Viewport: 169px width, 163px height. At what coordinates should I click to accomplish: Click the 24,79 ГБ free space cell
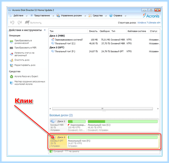pyautogui.click(x=106, y=51)
